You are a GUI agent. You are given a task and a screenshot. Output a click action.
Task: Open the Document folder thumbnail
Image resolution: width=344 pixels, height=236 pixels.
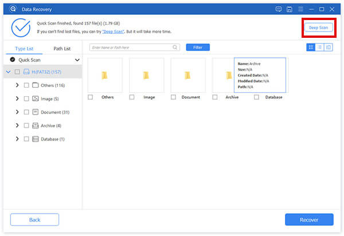pyautogui.click(x=188, y=75)
